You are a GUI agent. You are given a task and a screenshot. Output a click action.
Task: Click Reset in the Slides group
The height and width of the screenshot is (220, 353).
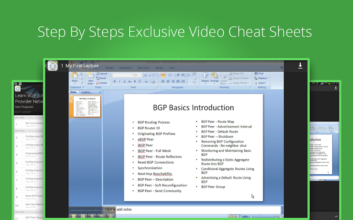click(101, 78)
